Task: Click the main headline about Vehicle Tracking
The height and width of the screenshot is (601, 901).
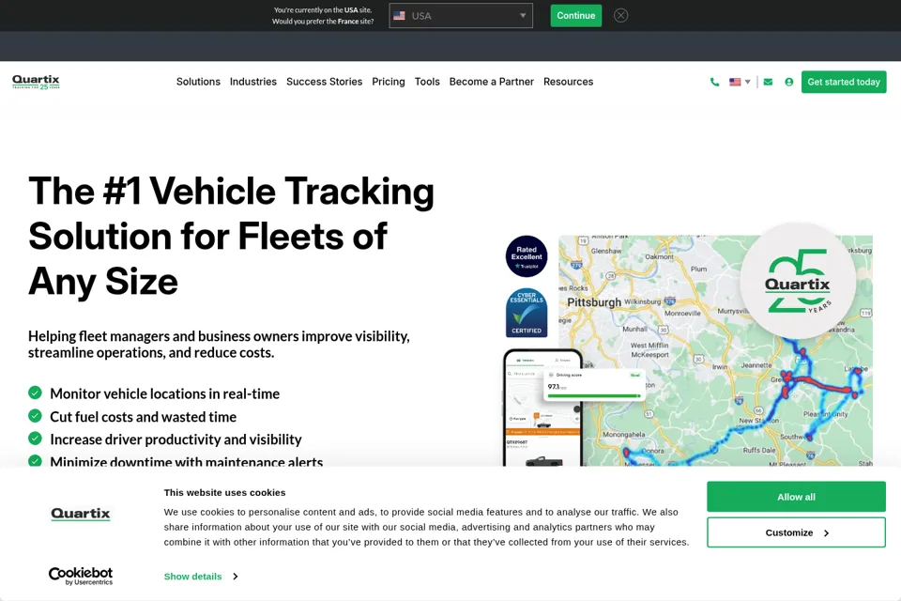Action: (231, 237)
